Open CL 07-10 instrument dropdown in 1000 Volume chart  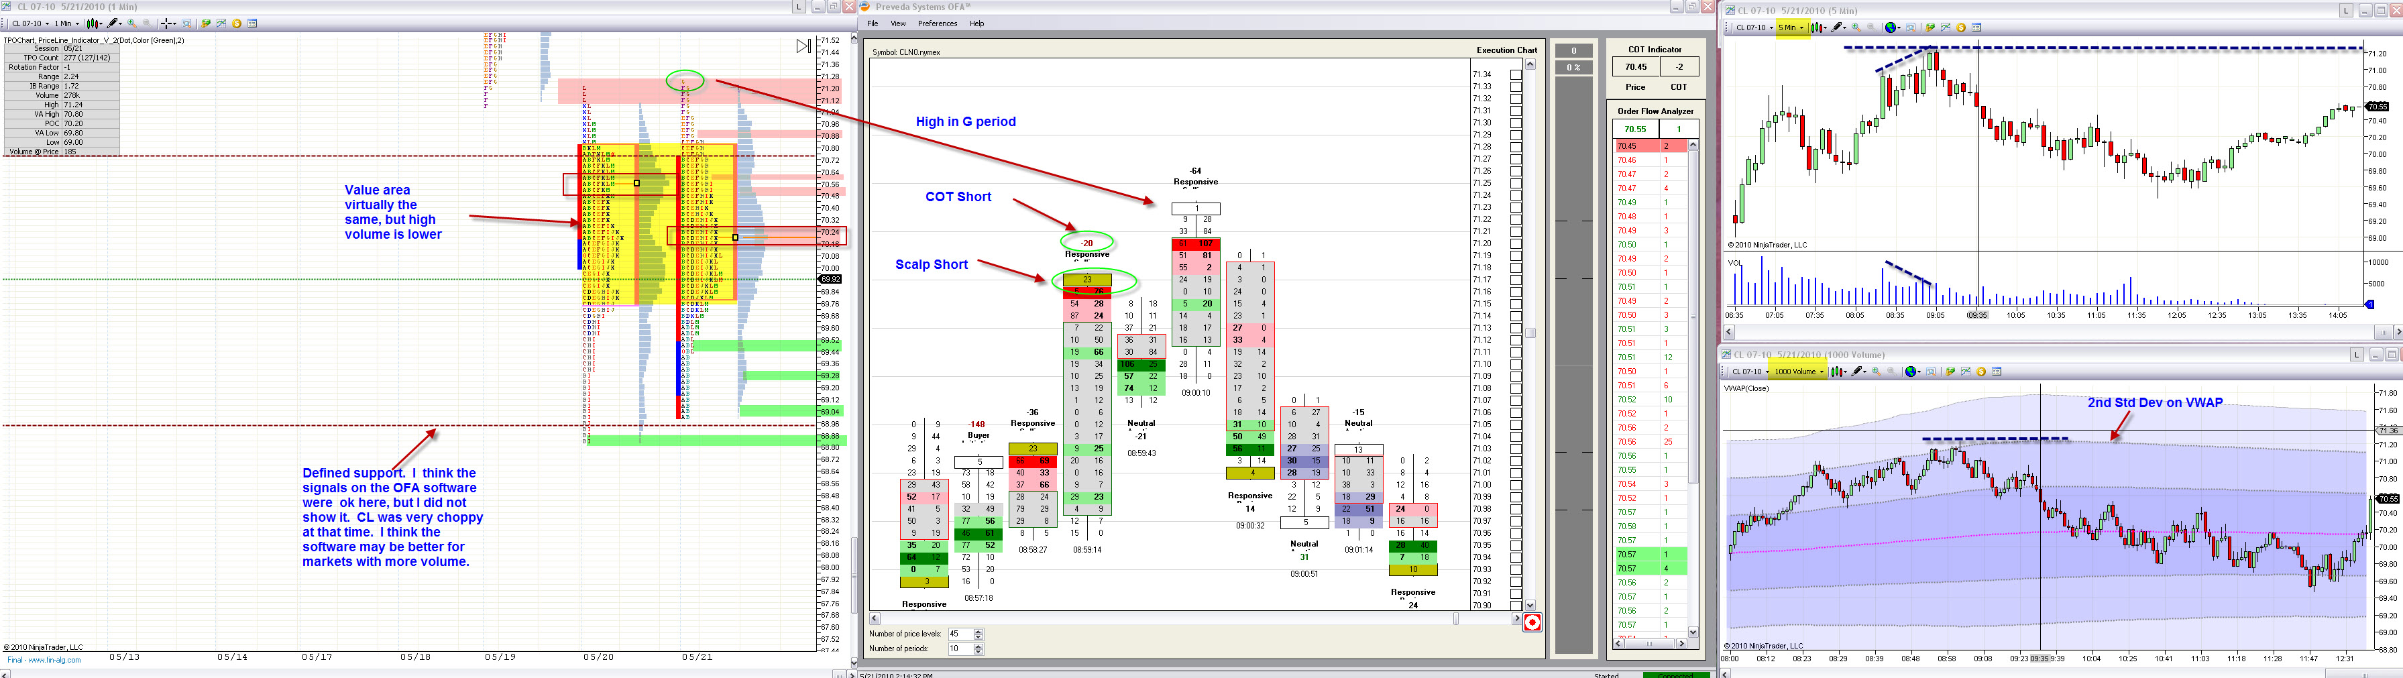tap(1750, 371)
